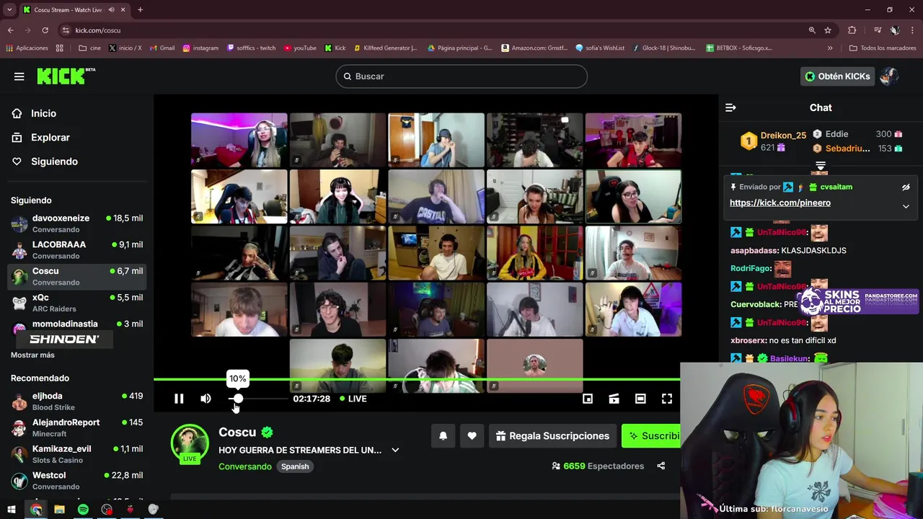Open the hamburger menu beside Kick logo
Image resolution: width=923 pixels, height=519 pixels.
(19, 76)
